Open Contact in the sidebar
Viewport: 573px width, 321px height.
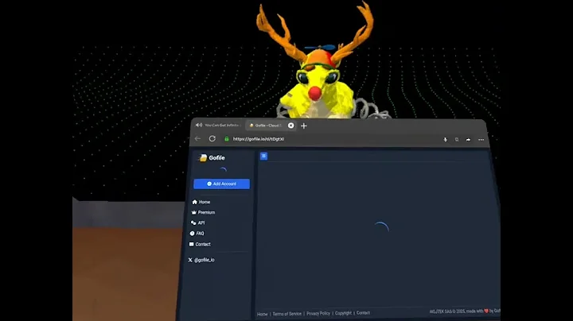tap(200, 245)
